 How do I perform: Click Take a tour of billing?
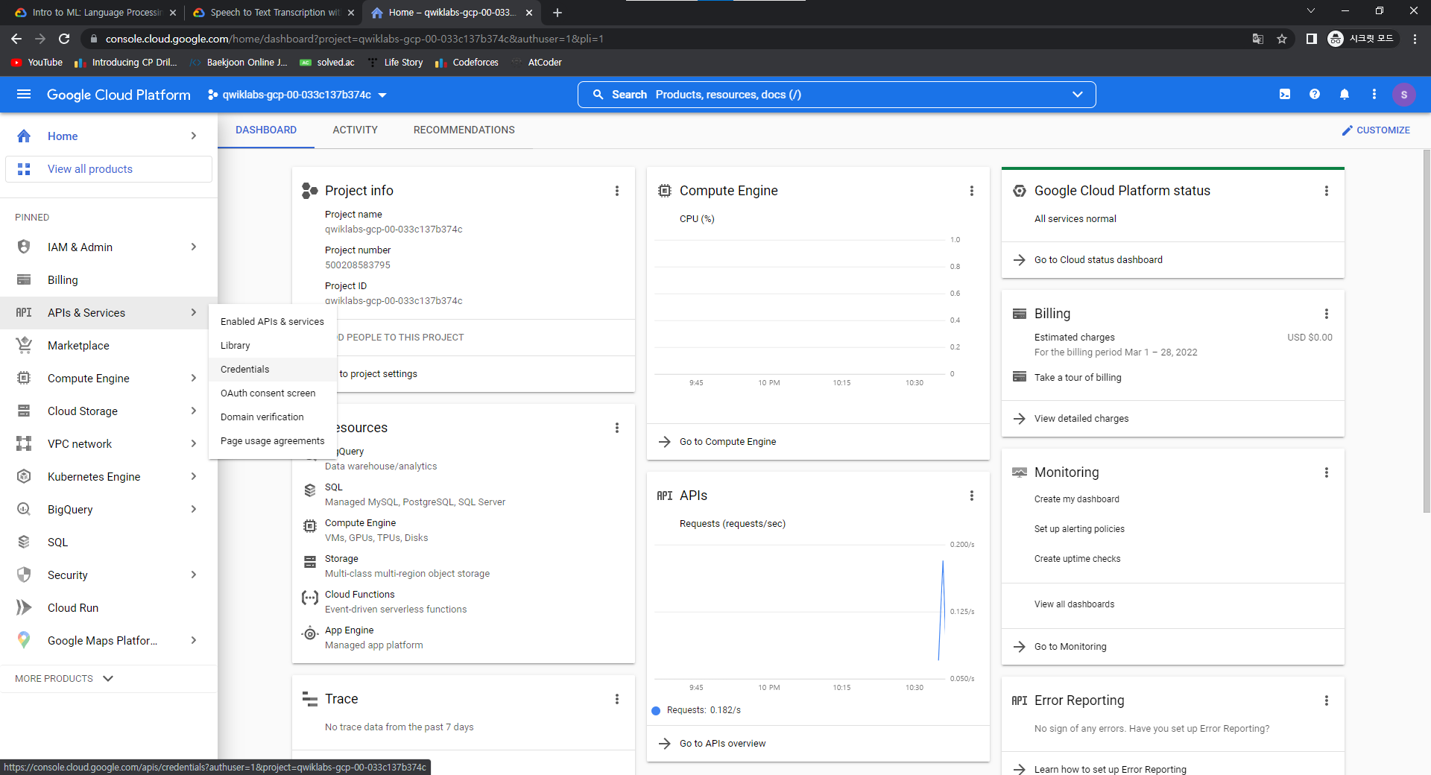[x=1077, y=378]
